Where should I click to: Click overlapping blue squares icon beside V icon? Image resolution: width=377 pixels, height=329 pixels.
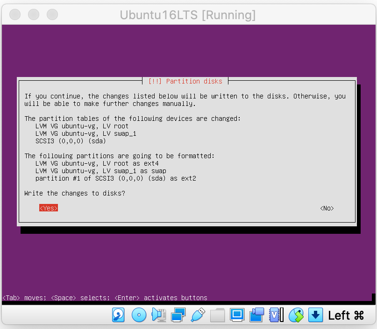257,315
